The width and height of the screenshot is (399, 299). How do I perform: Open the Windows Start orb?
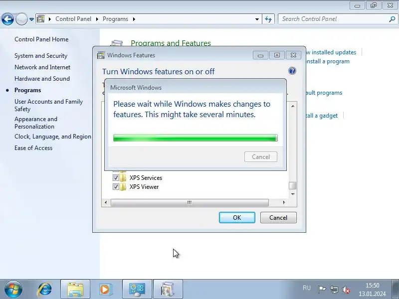point(13,289)
